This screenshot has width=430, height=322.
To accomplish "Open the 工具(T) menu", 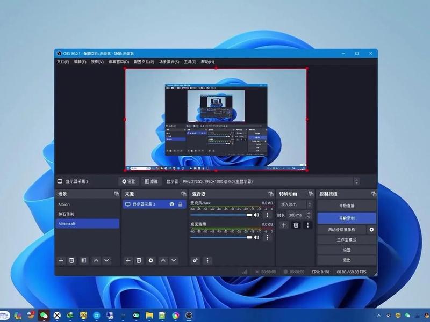I will [190, 62].
